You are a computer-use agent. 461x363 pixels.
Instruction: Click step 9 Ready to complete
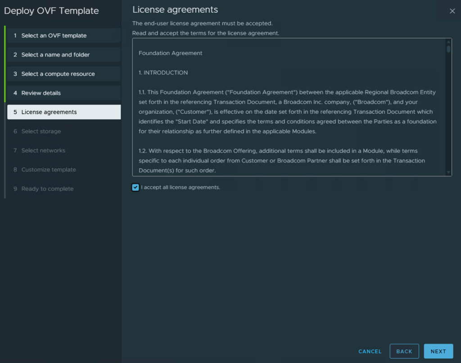(64, 188)
